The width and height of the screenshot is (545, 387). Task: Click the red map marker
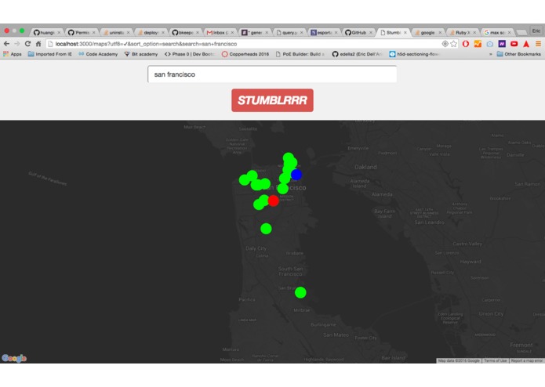(273, 201)
